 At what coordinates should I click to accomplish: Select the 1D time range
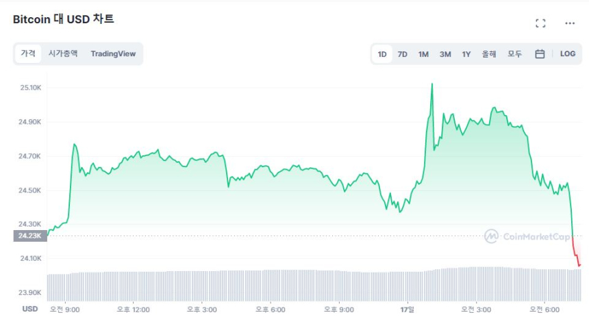coord(382,54)
